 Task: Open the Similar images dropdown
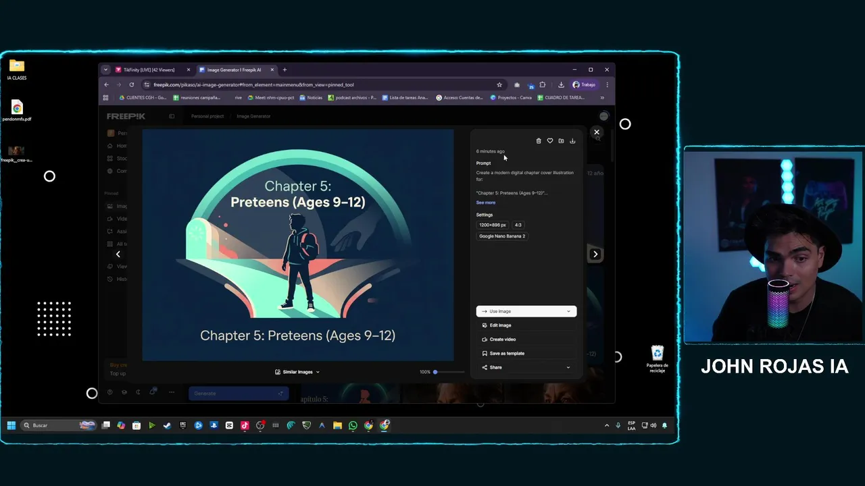(x=297, y=372)
